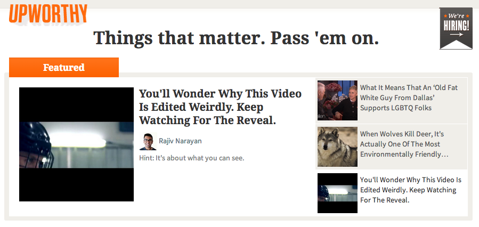Click the arrow on the hiring ribbon

[457, 35]
